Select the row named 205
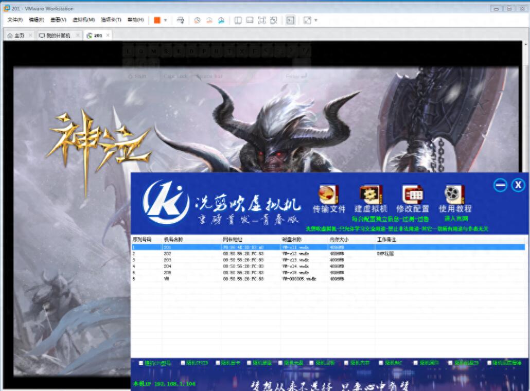Image resolution: width=530 pixels, height=391 pixels. point(328,272)
